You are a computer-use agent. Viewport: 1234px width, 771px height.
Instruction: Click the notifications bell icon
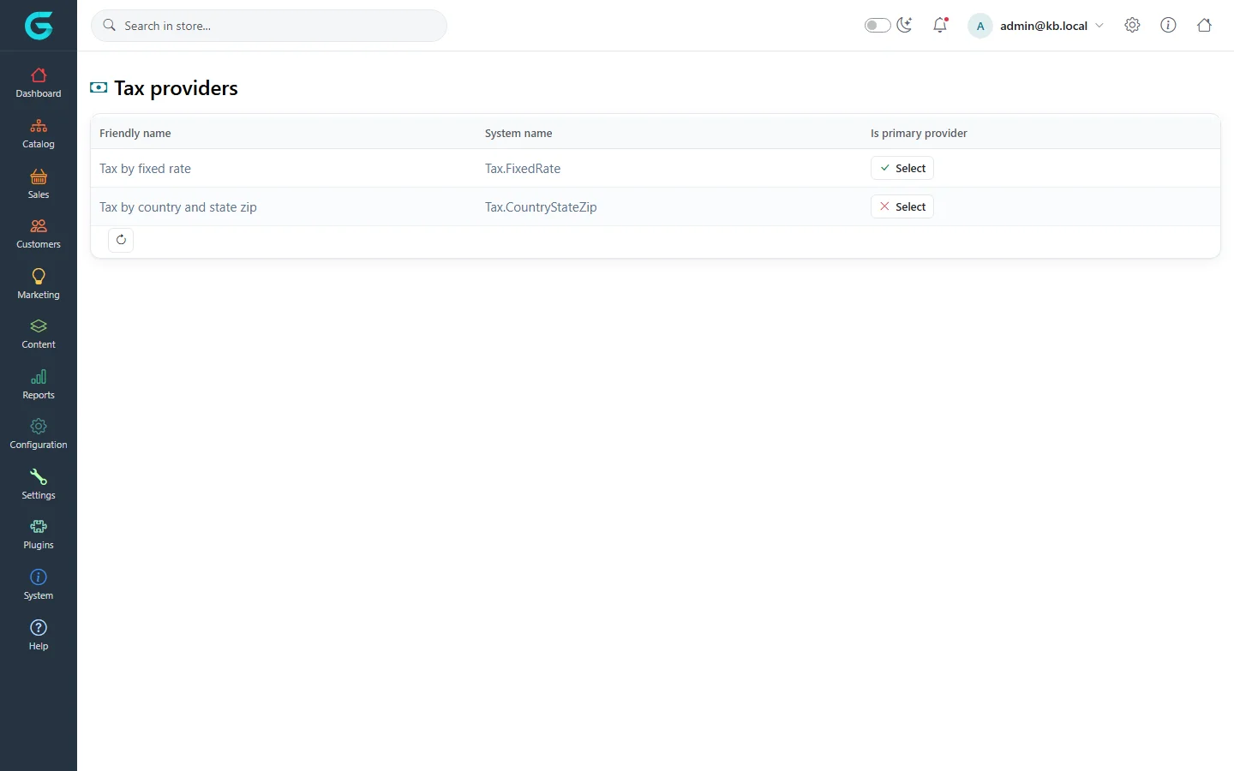(x=940, y=26)
